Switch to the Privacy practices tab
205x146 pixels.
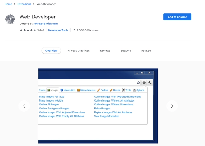pos(79,50)
